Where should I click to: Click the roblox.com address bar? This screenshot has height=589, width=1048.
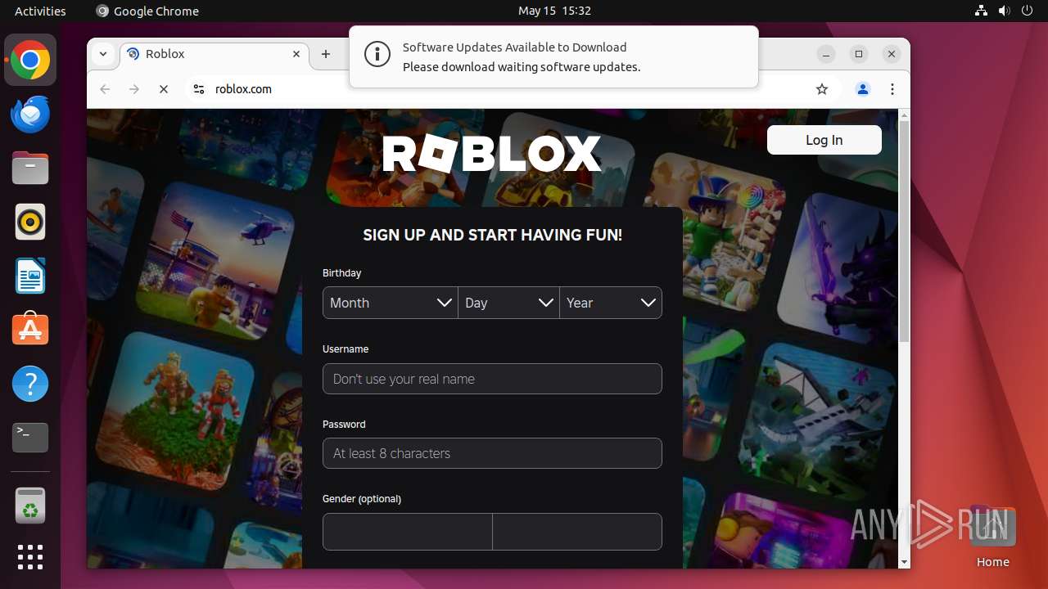[499, 89]
